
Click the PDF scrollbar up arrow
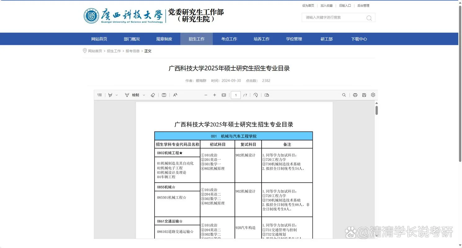coord(376,103)
